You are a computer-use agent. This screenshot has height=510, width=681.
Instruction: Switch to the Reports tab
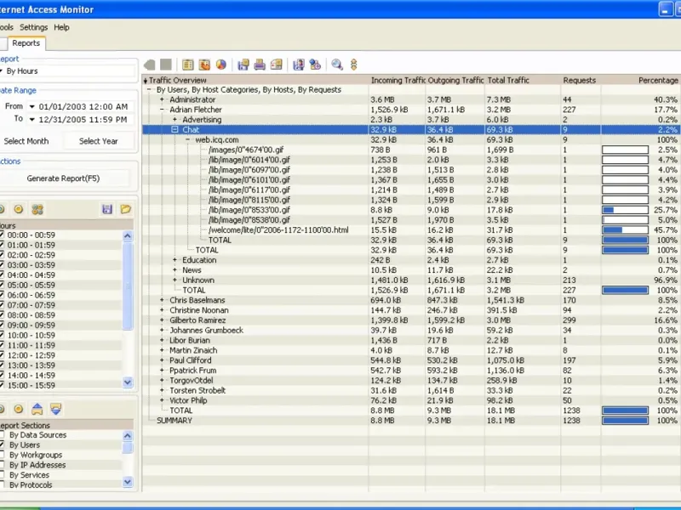click(26, 43)
